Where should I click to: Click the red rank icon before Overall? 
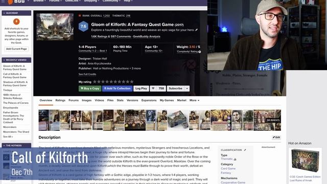tap(80, 15)
